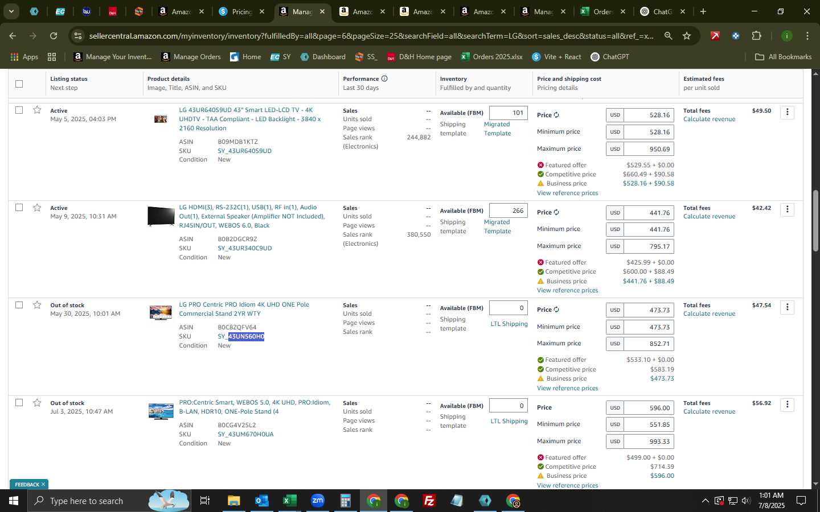The height and width of the screenshot is (512, 820).
Task: Edit maximum price field showing 950.69
Action: 649,149
